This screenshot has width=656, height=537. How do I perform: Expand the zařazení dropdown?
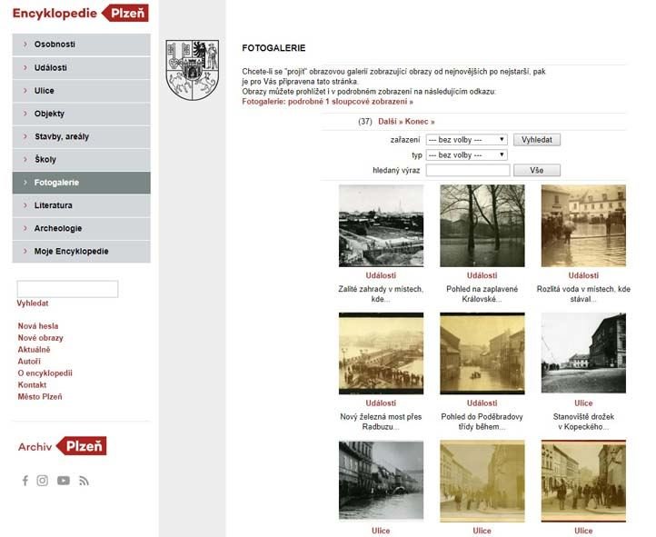466,140
